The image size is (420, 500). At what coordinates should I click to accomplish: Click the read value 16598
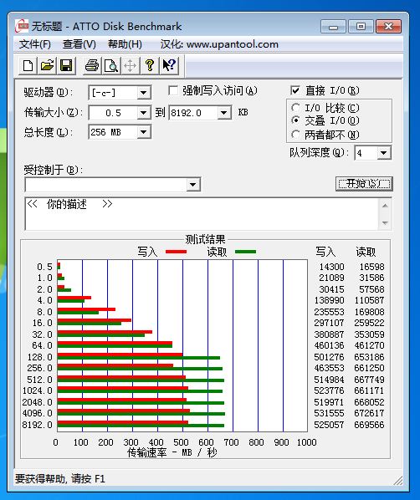pyautogui.click(x=371, y=267)
